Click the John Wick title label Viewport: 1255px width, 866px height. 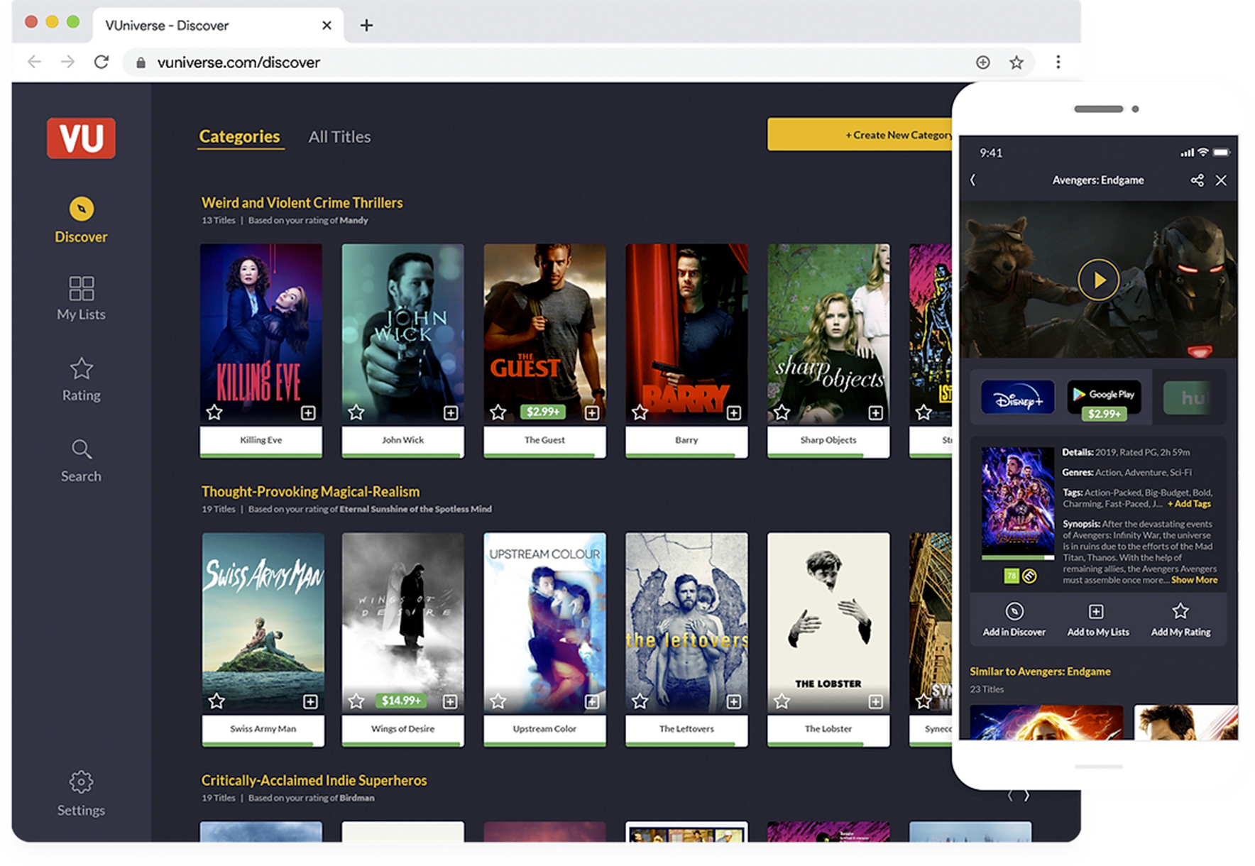(402, 440)
